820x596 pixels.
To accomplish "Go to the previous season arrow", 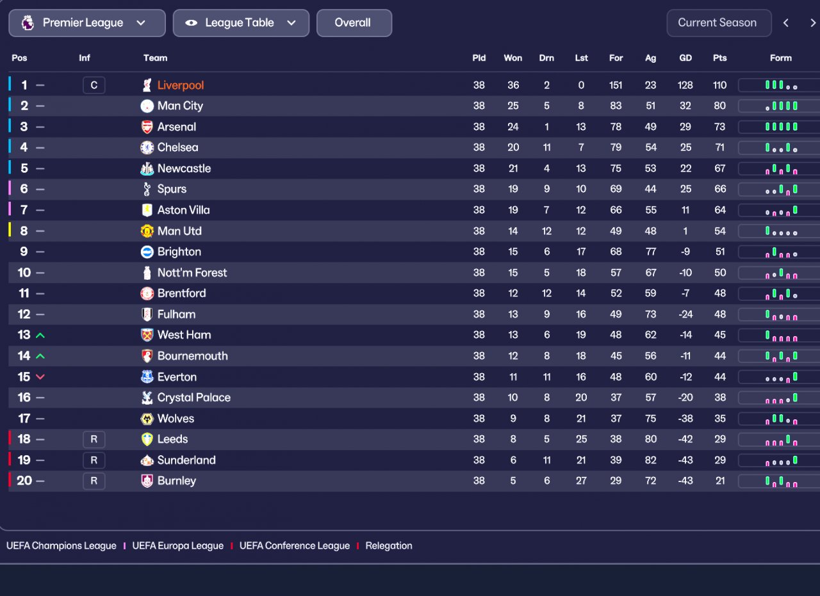I will click(x=786, y=23).
